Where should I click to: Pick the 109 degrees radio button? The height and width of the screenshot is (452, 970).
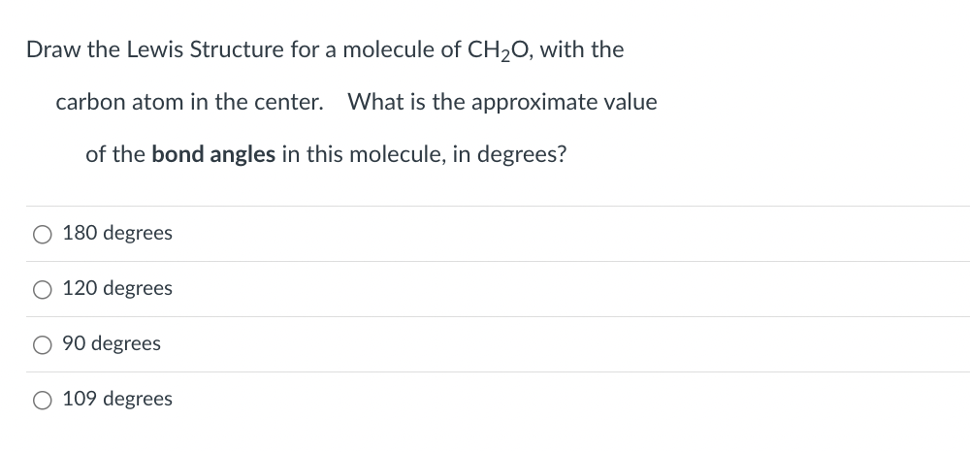coord(42,400)
